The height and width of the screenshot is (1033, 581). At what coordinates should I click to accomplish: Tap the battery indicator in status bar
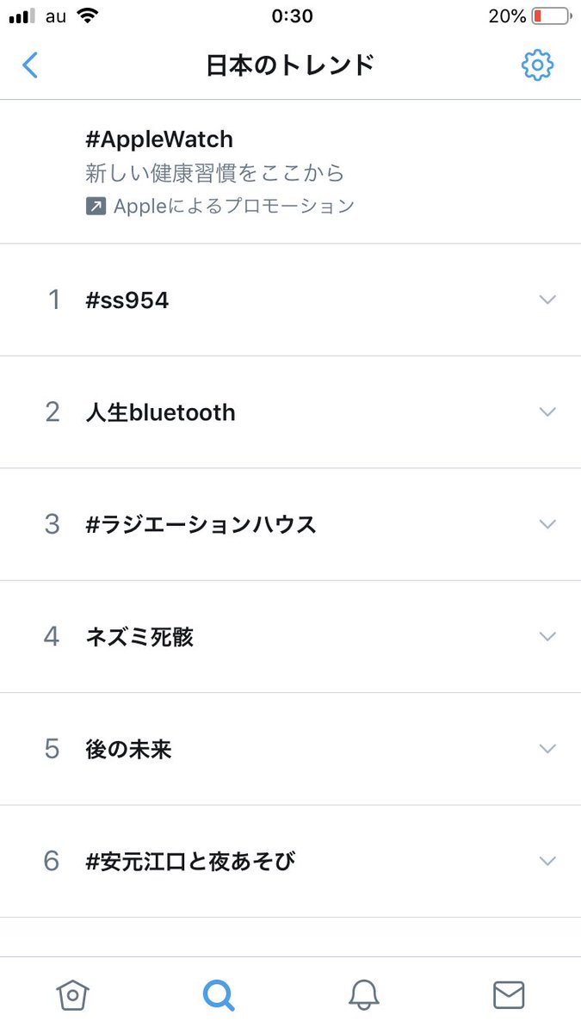[x=551, y=16]
